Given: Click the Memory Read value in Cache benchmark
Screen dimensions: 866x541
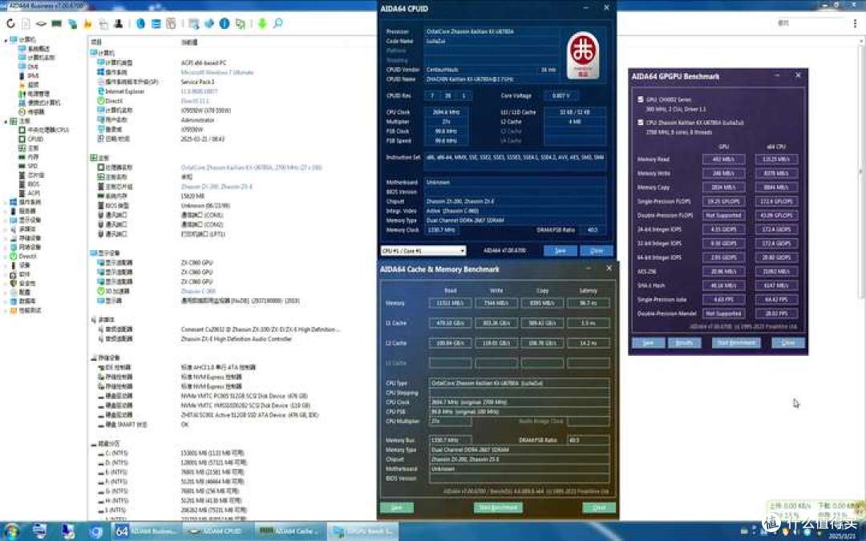Looking at the screenshot, I should [x=450, y=303].
